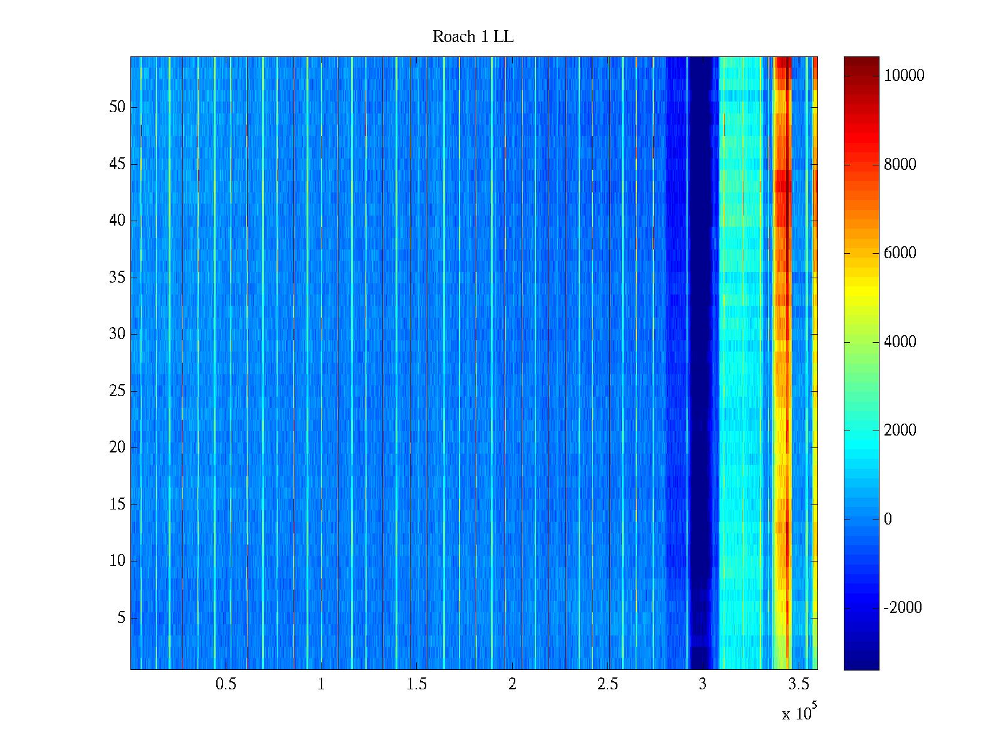The height and width of the screenshot is (752, 1003).
Task: Select y-axis tick label 25
Action: (117, 391)
